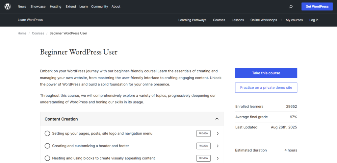Click the Take this course button
This screenshot has height=163, width=337.
(266, 73)
